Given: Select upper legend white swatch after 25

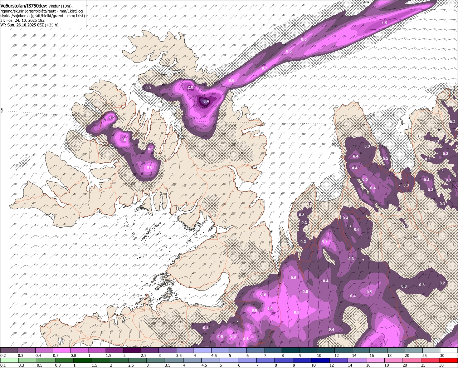Looking at the screenshot, I should [449, 350].
